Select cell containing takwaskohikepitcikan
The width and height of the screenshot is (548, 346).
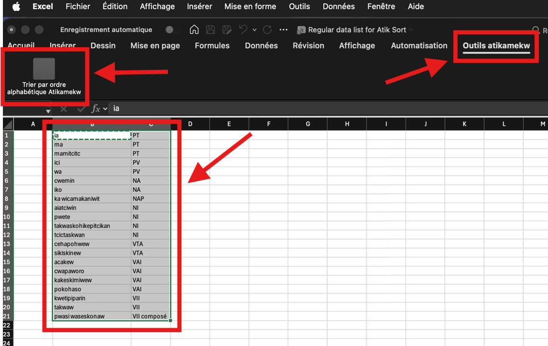click(92, 226)
